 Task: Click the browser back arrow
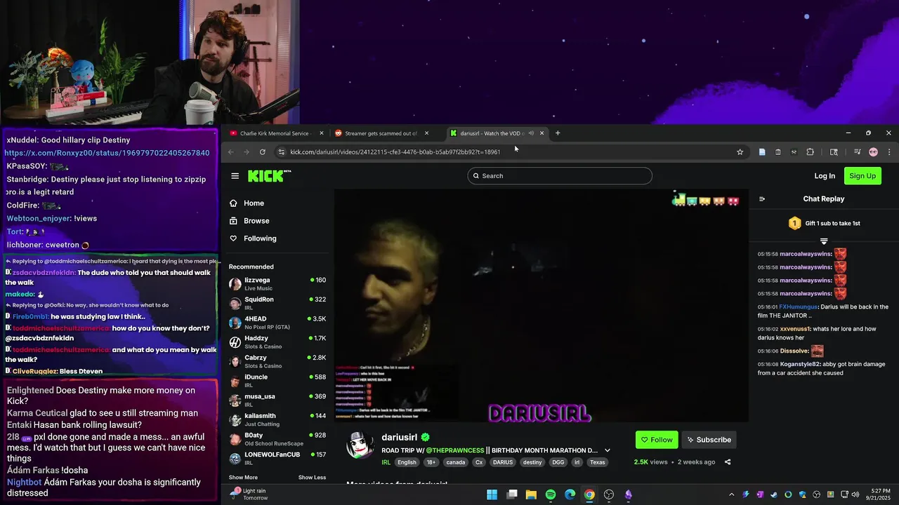point(230,152)
